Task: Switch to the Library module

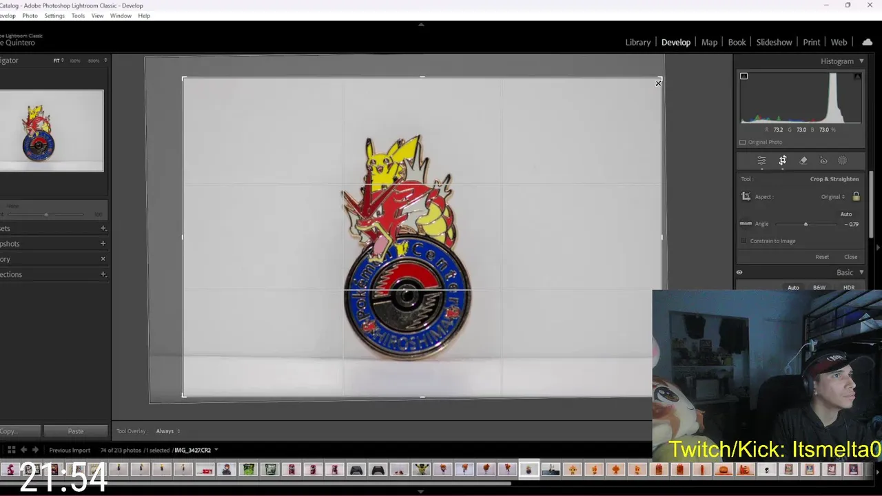Action: pyautogui.click(x=637, y=42)
